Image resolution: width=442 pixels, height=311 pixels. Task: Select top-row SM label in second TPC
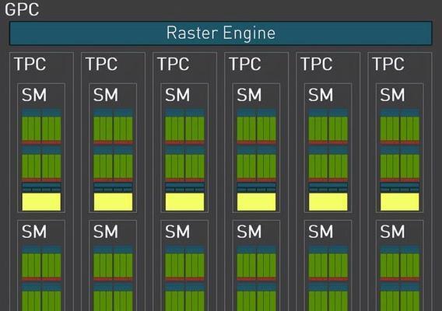pyautogui.click(x=106, y=95)
